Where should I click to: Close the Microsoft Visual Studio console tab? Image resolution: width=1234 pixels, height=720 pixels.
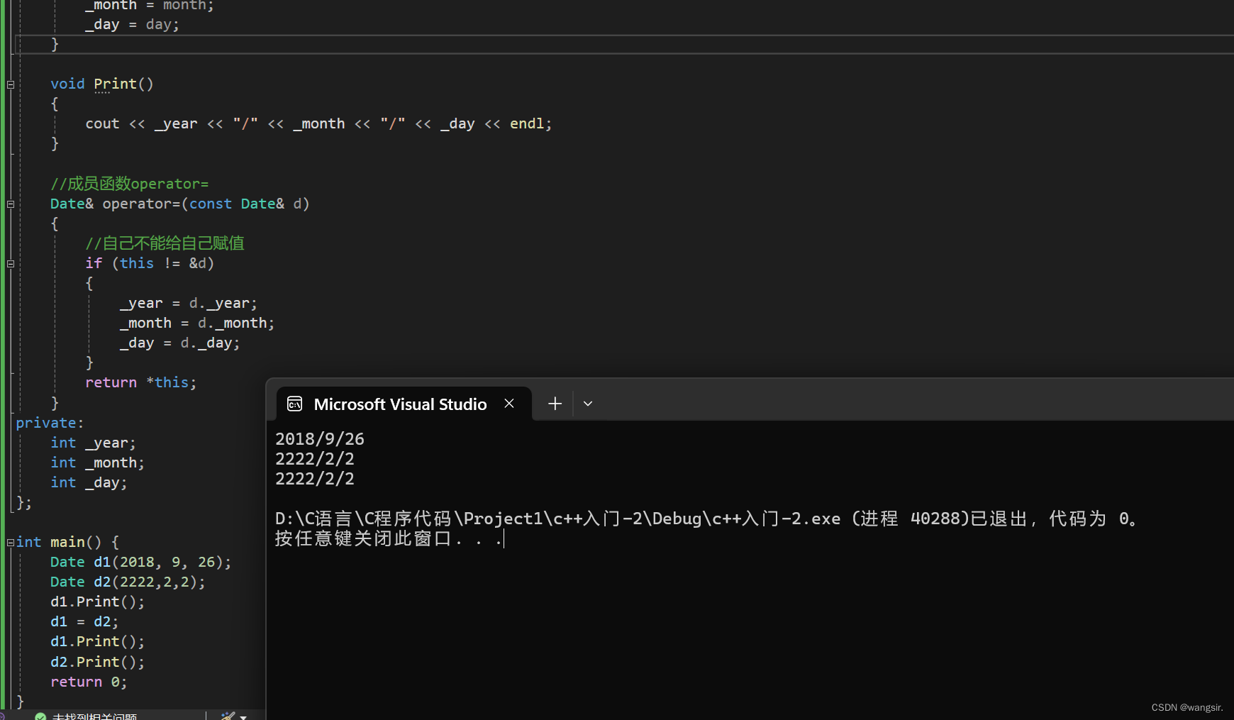509,404
